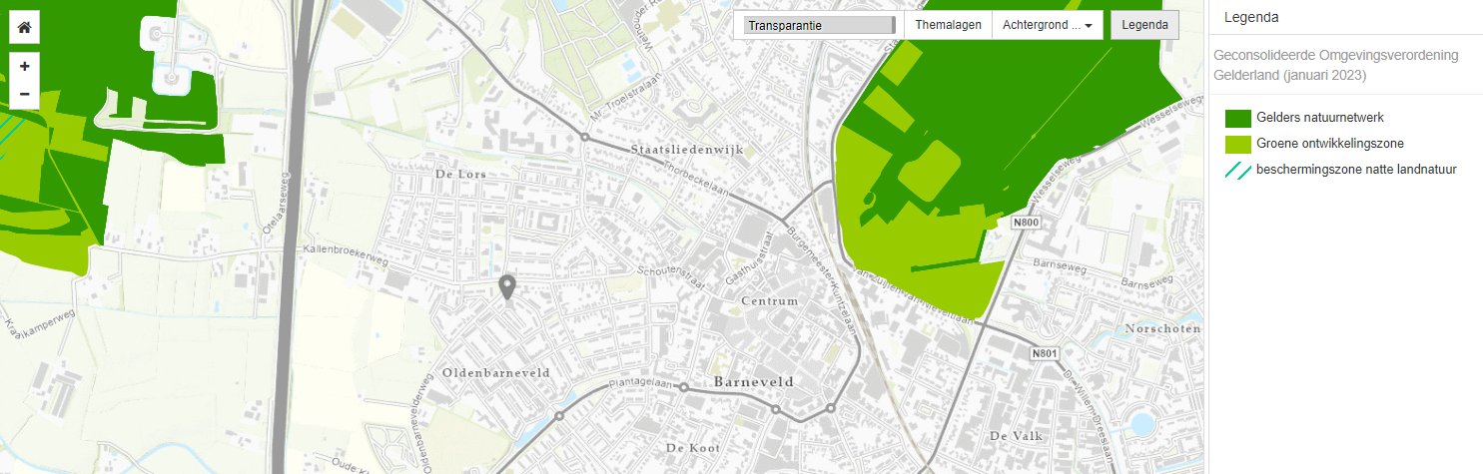The width and height of the screenshot is (1483, 474).
Task: Click the Barneveld town label
Action: coord(753,381)
